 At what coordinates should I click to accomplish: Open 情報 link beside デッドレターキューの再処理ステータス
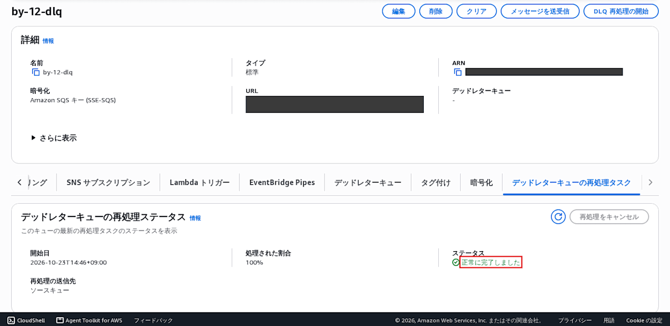[195, 218]
